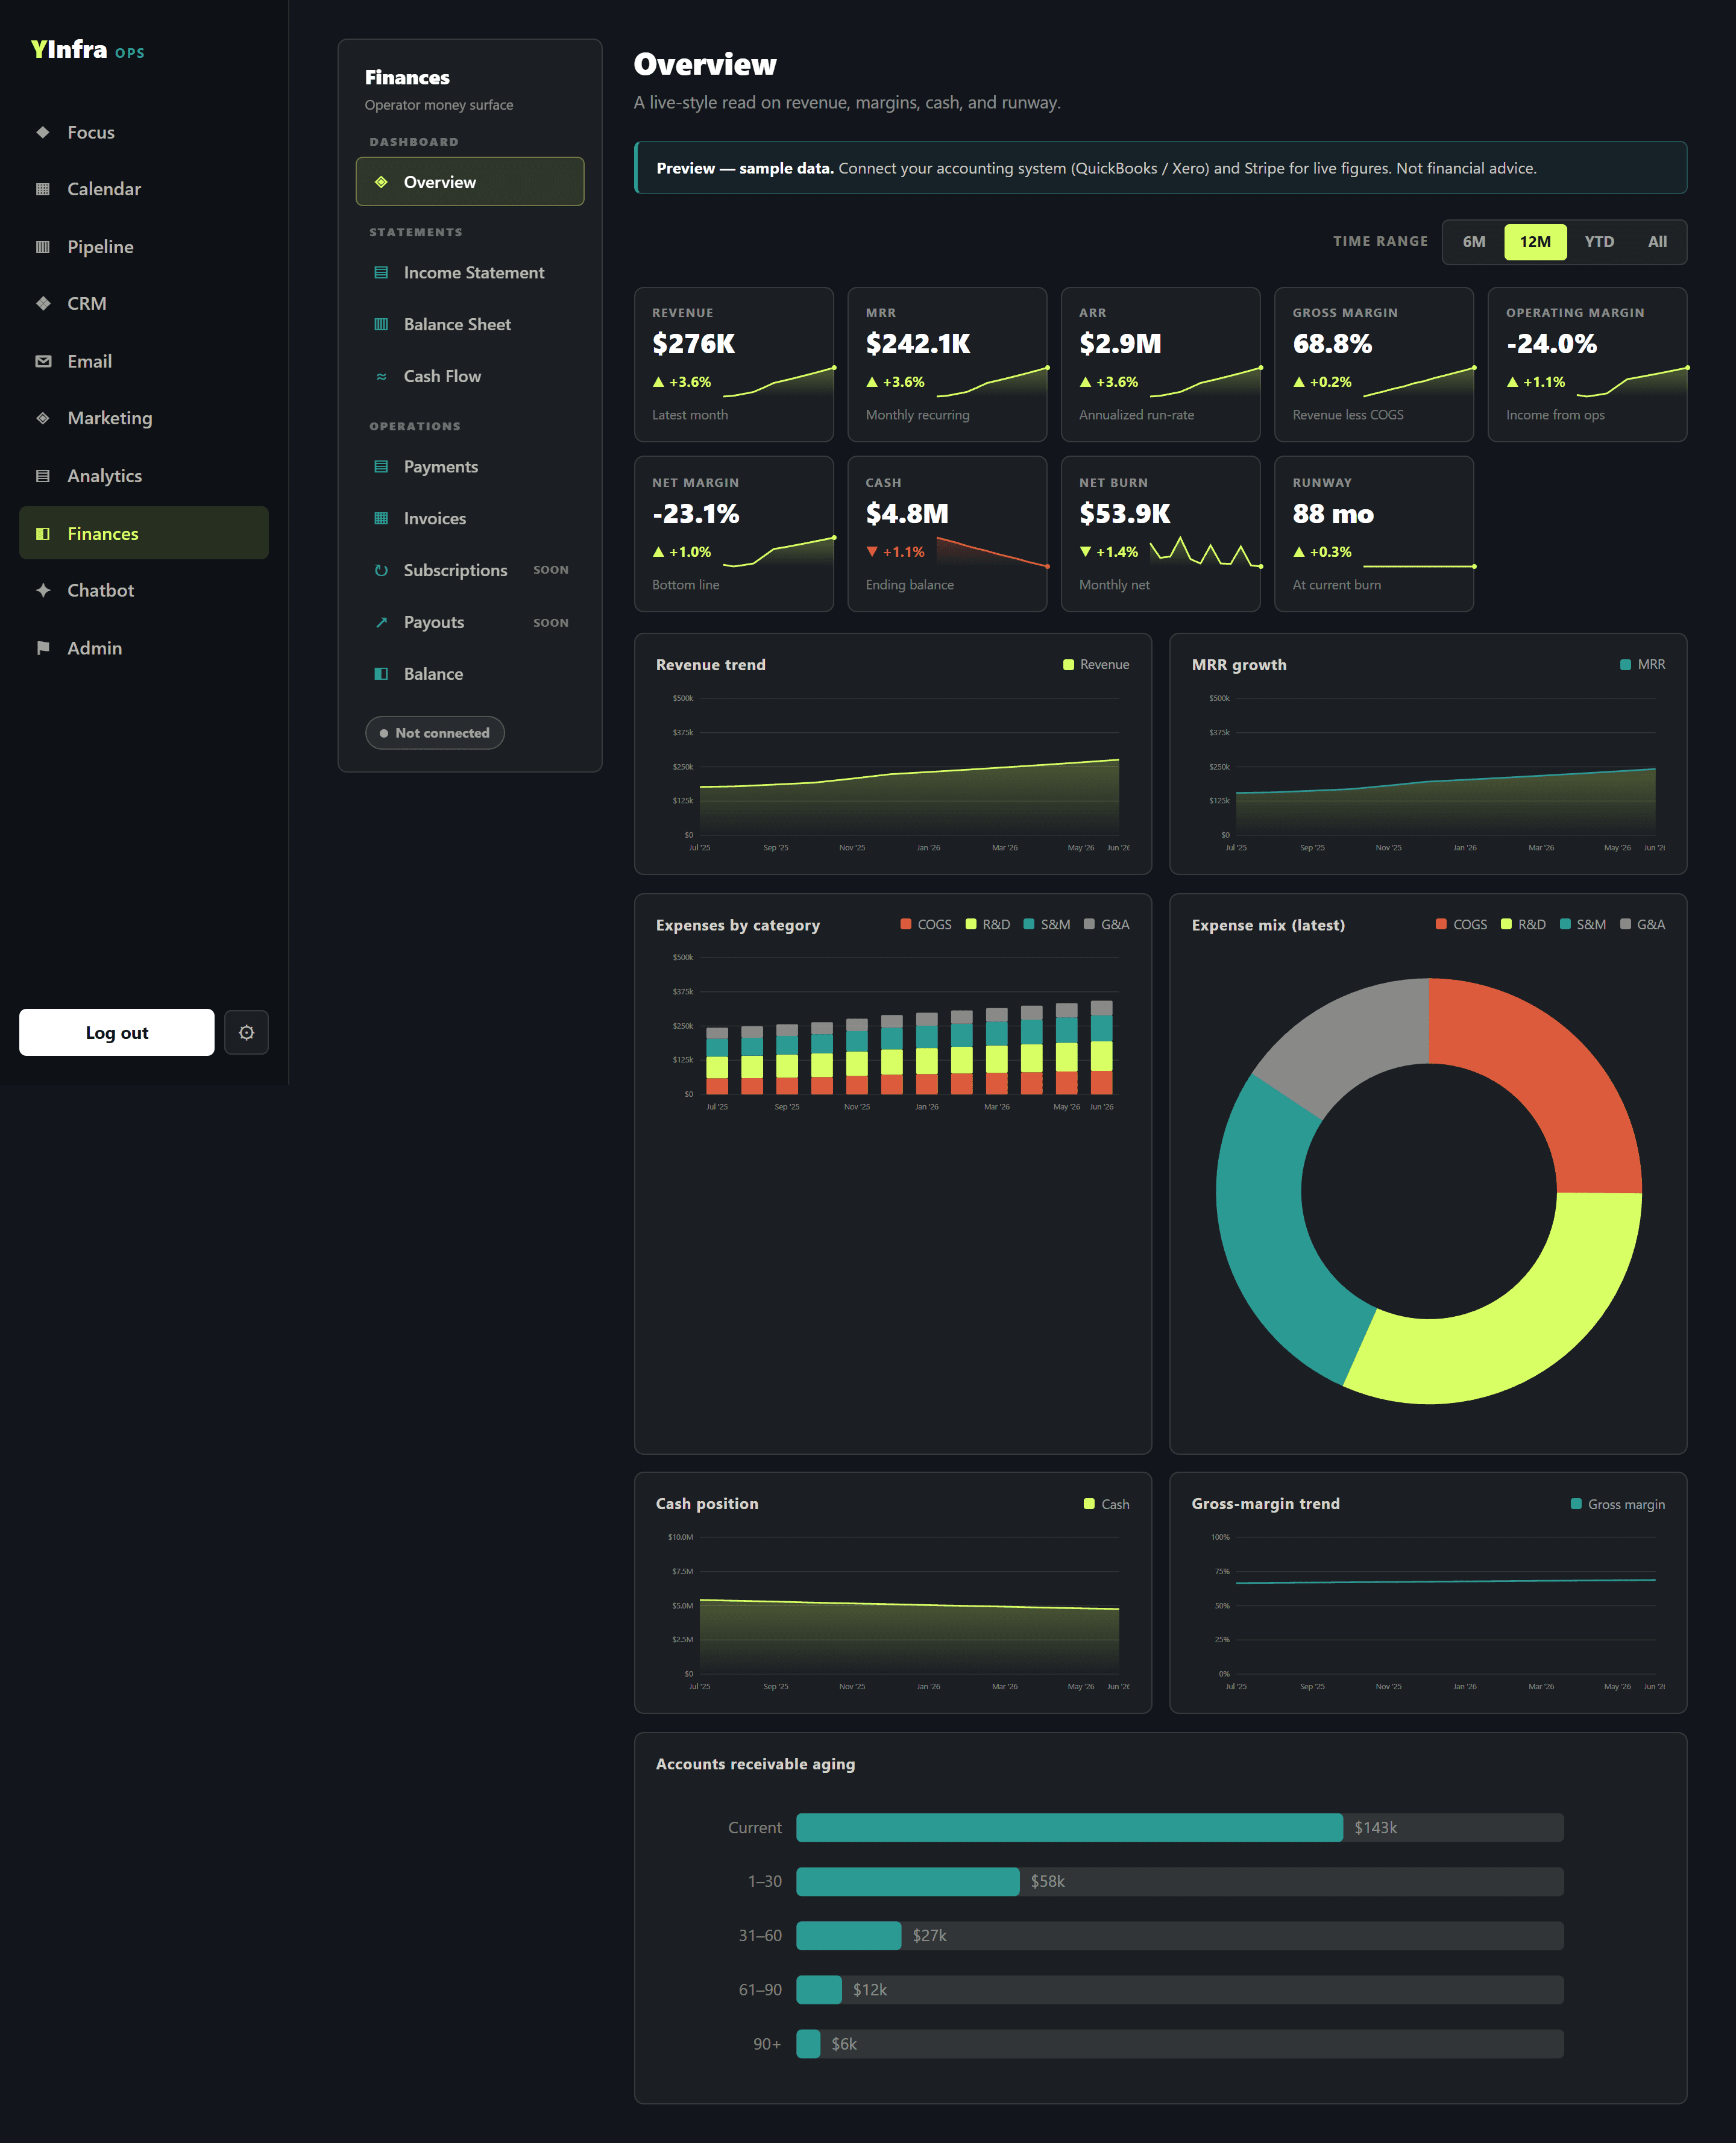Click the Payments icon
This screenshot has height=2143, width=1736.
pyautogui.click(x=381, y=467)
